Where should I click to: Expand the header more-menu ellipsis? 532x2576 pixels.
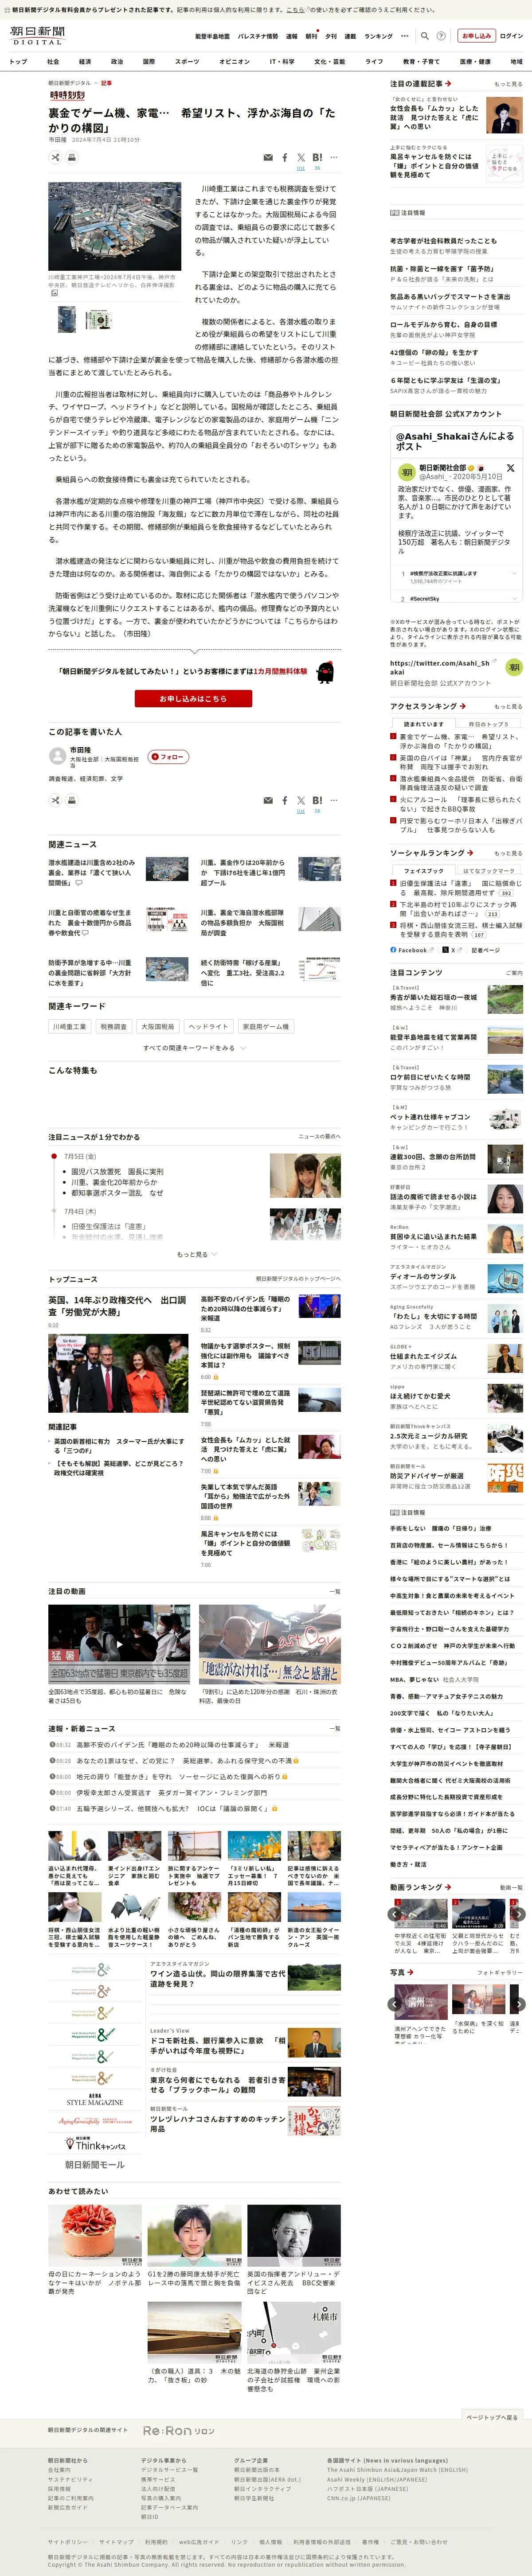click(405, 36)
